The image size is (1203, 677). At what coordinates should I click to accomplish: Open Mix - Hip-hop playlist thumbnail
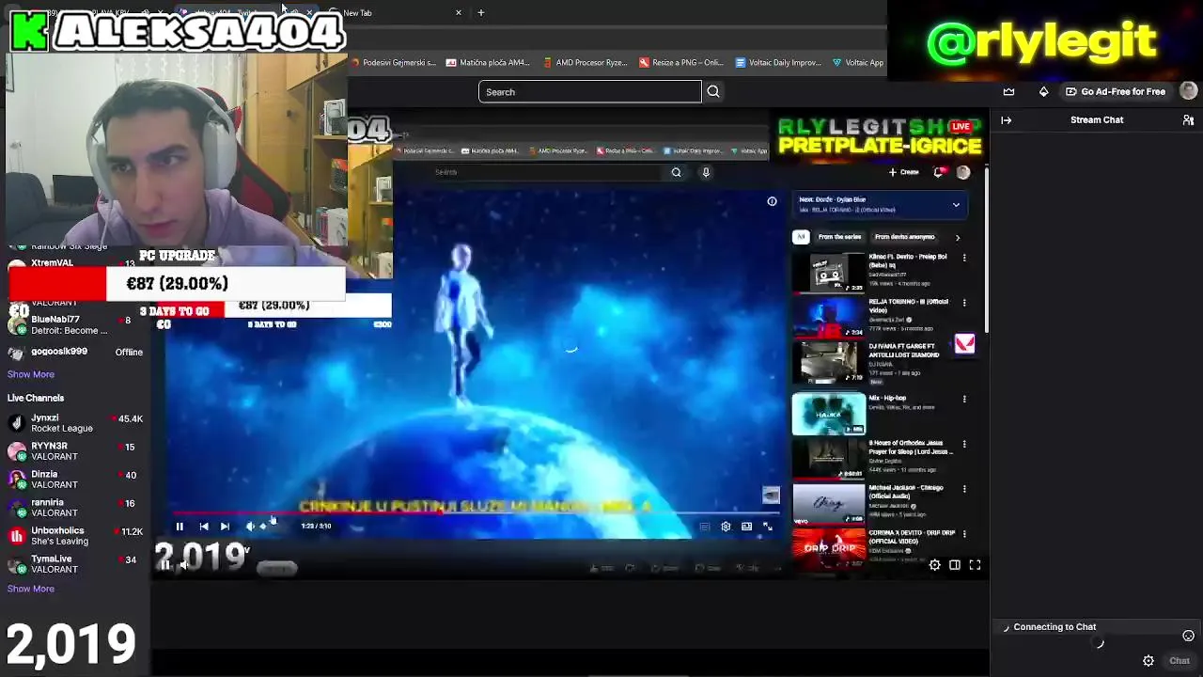tap(829, 415)
